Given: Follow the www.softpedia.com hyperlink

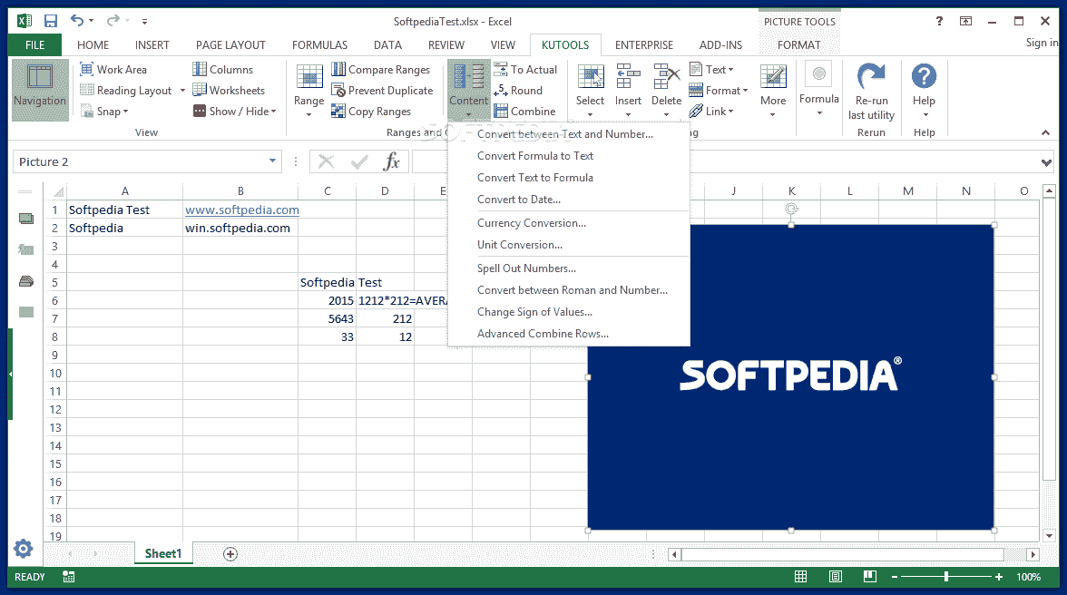Looking at the screenshot, I should 241,210.
